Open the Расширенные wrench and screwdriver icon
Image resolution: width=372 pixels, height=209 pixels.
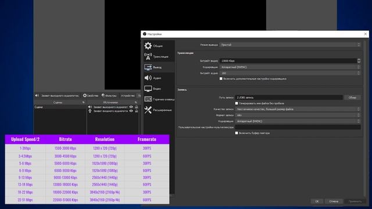tap(148, 110)
